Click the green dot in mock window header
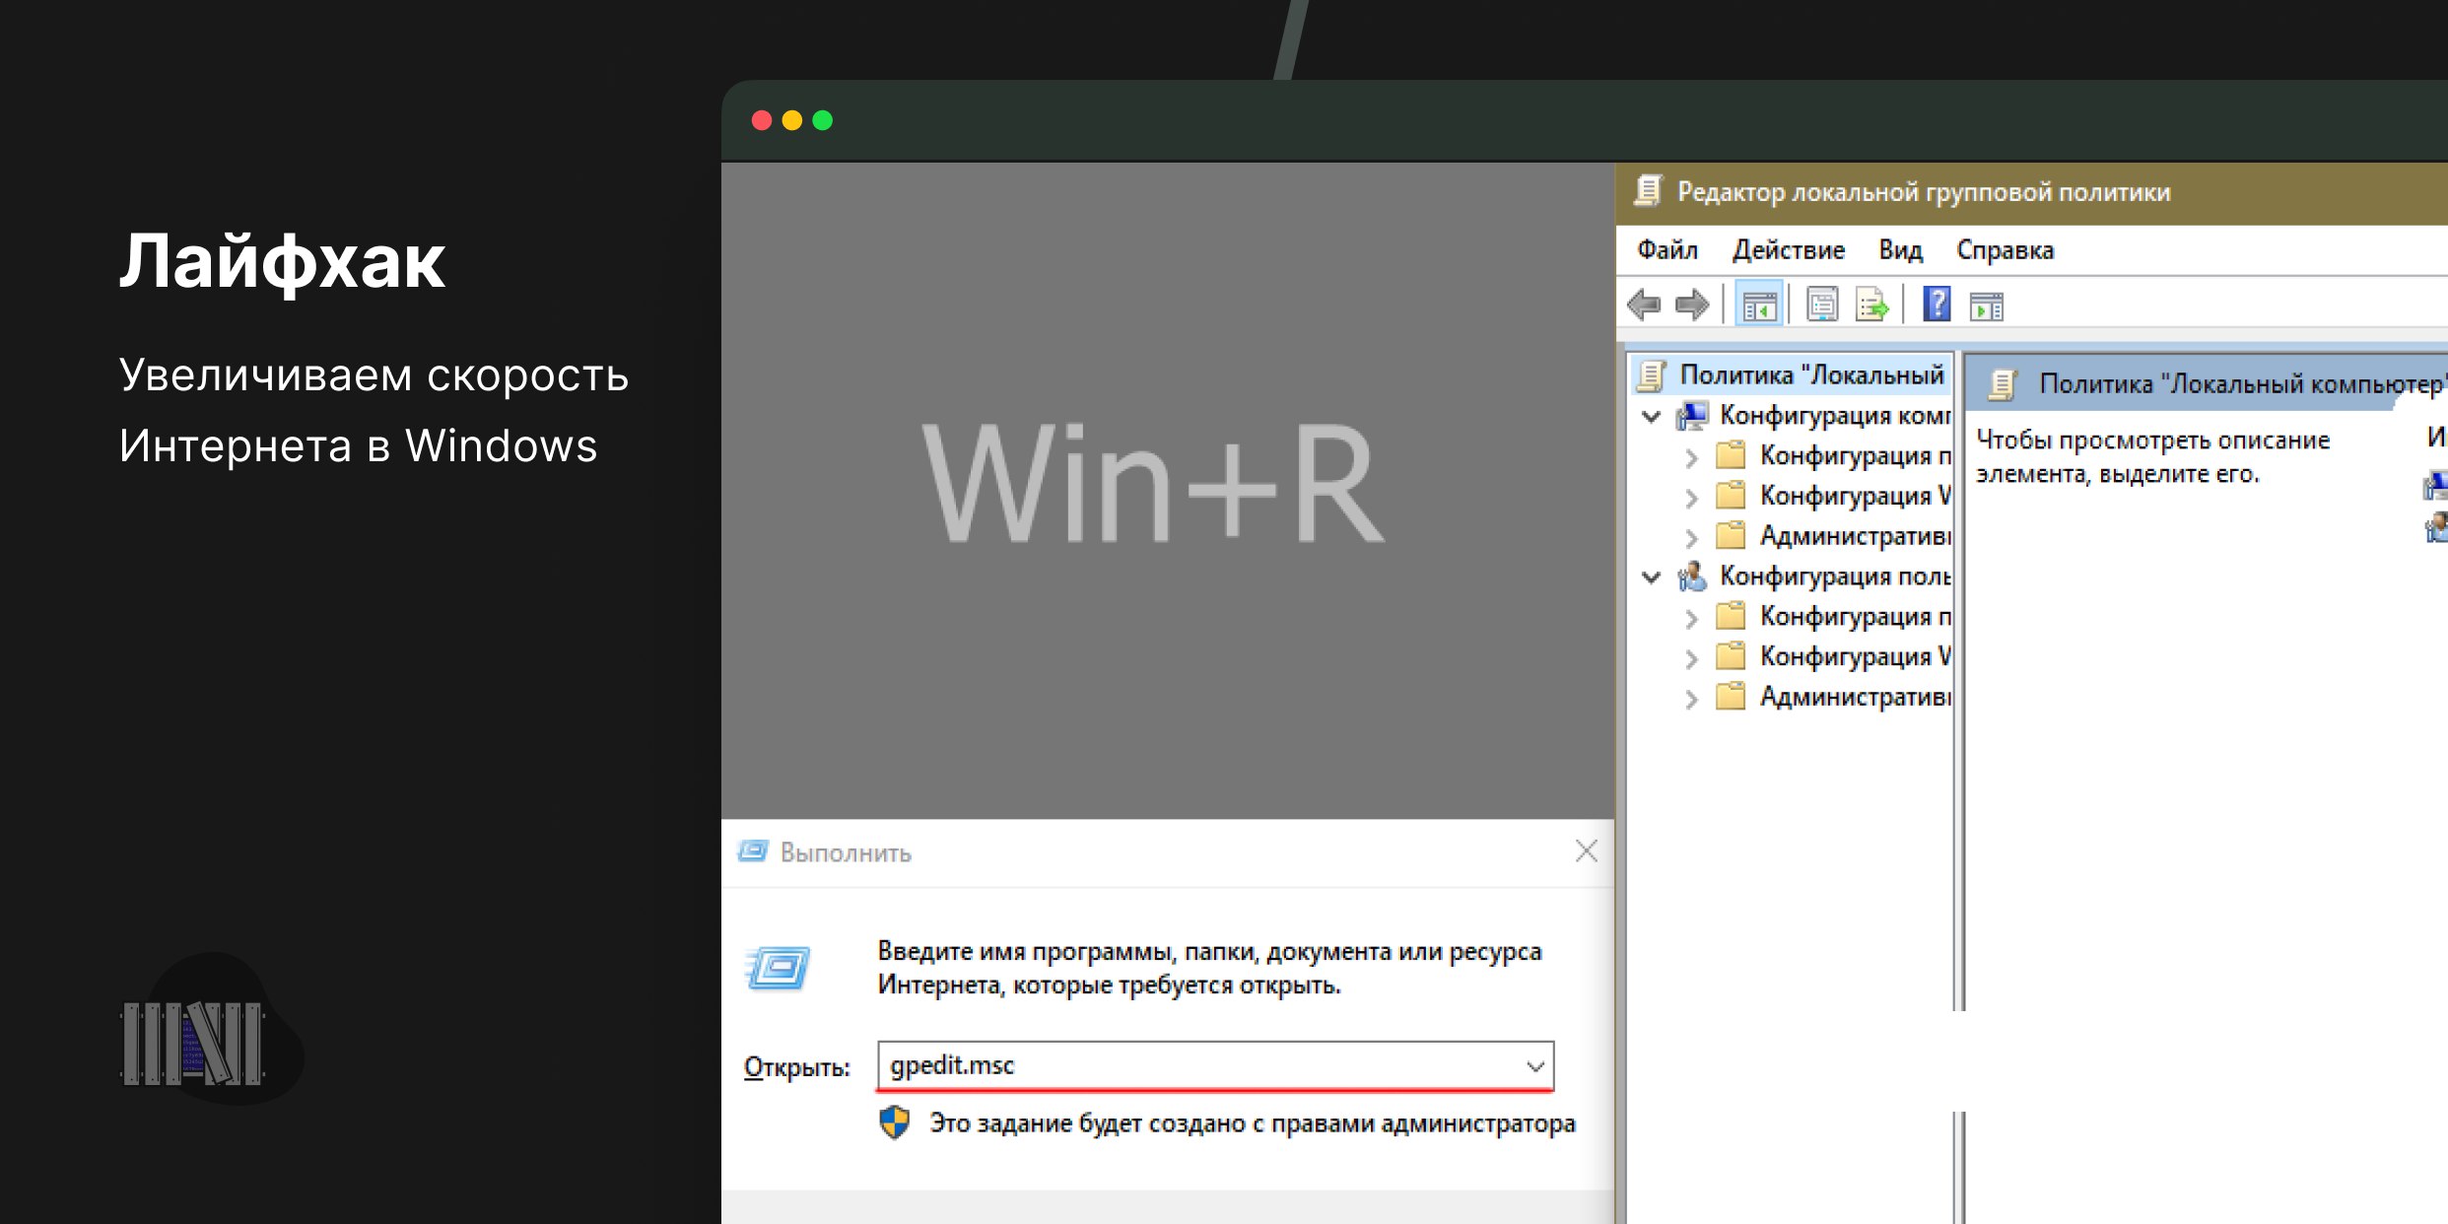This screenshot has height=1224, width=2448. [823, 120]
